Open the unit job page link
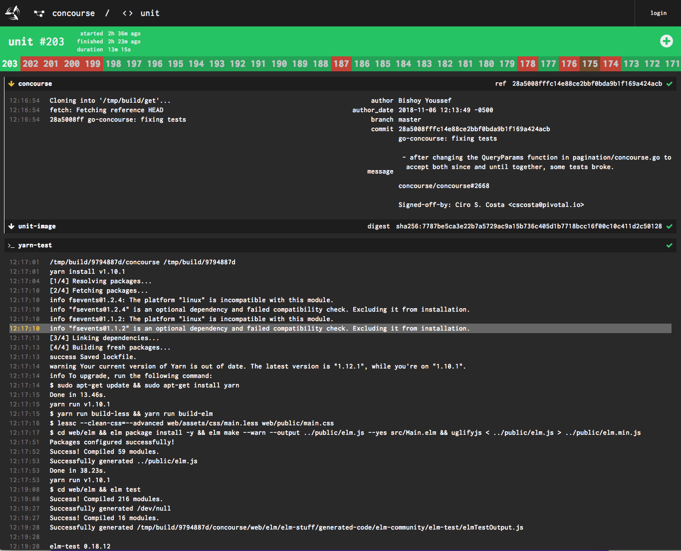 (150, 13)
